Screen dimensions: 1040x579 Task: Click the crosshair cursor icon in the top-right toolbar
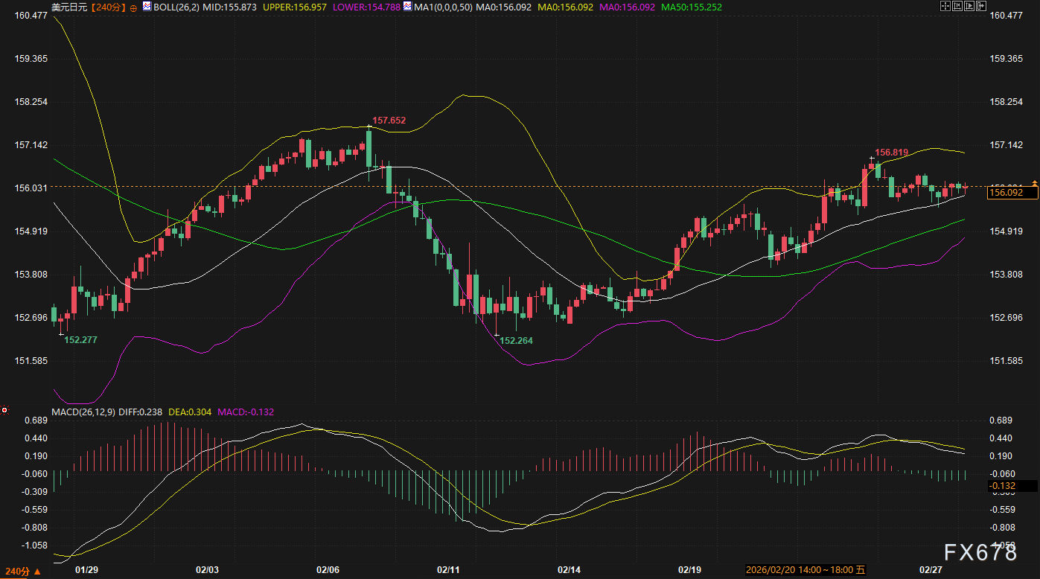tap(945, 6)
